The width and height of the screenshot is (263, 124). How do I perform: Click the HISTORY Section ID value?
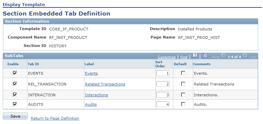pos(58,46)
